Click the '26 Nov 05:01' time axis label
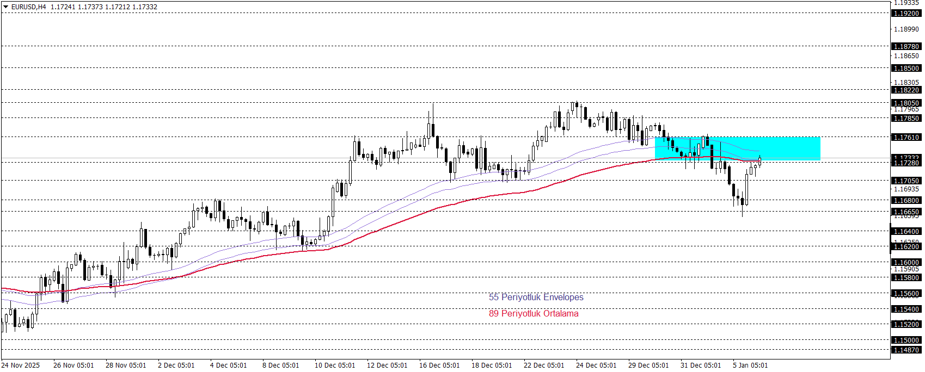The height and width of the screenshot is (372, 925). coord(73,365)
